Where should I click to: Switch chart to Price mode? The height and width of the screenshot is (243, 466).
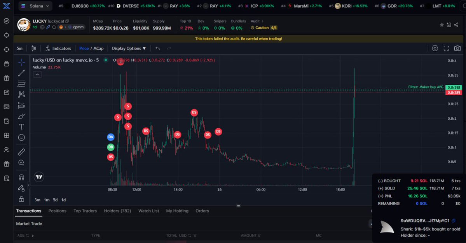coord(84,49)
